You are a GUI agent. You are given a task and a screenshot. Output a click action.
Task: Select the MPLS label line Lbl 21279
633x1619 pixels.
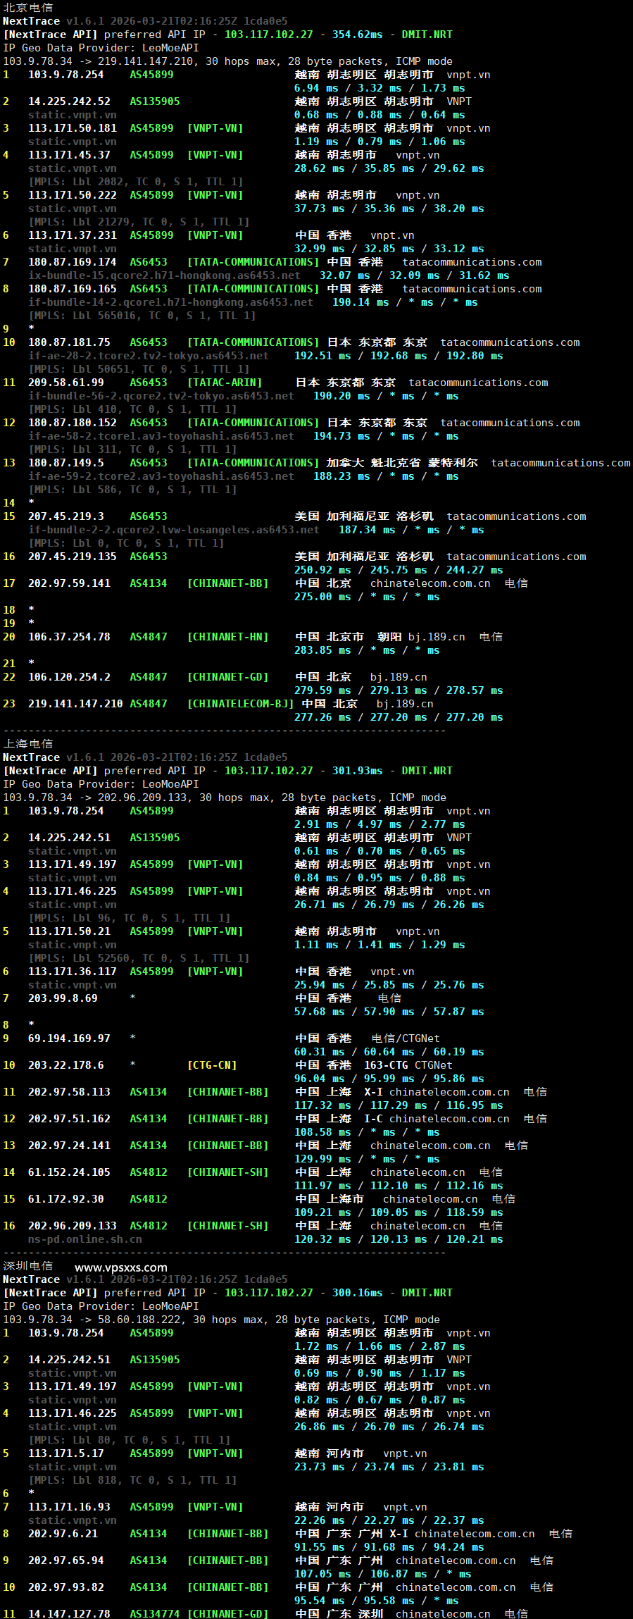coord(139,222)
